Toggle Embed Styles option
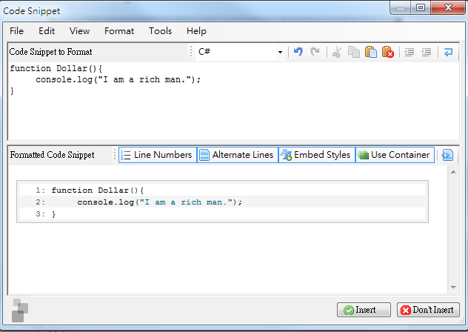 point(317,155)
